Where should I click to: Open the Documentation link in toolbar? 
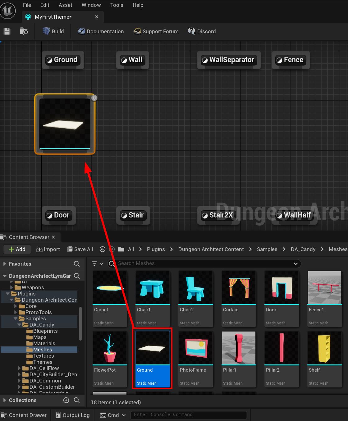point(101,31)
